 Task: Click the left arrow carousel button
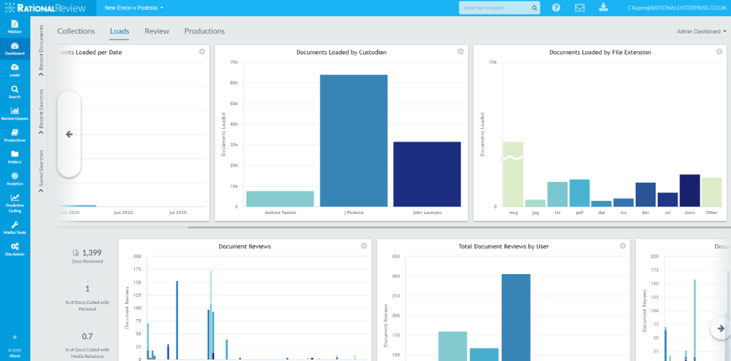[69, 134]
